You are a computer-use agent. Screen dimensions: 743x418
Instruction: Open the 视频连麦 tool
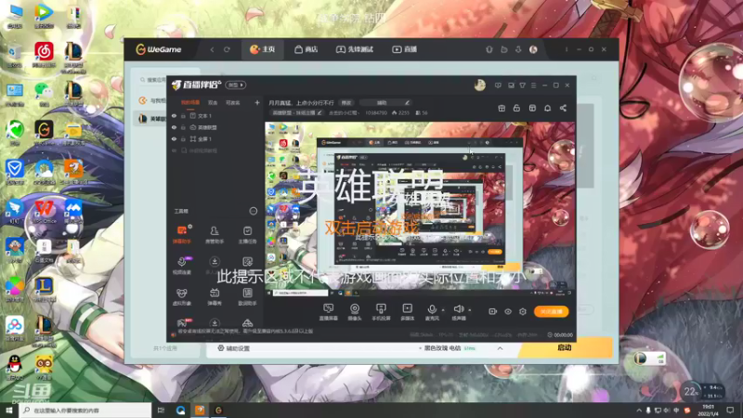click(182, 266)
